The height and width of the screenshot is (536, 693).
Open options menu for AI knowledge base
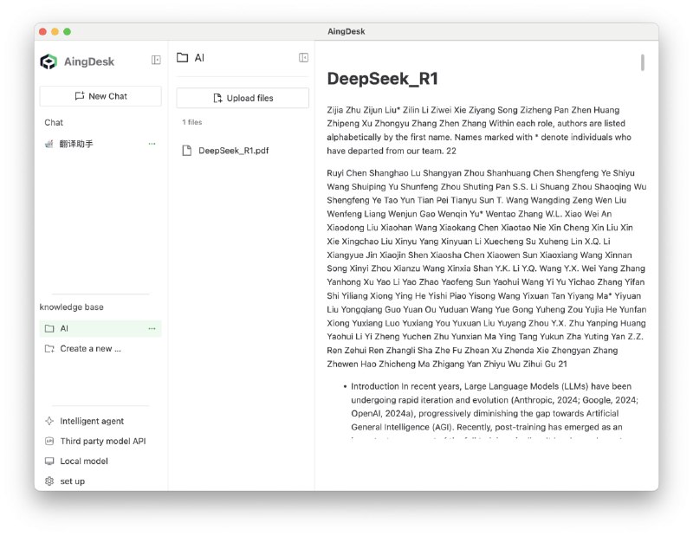pos(152,328)
